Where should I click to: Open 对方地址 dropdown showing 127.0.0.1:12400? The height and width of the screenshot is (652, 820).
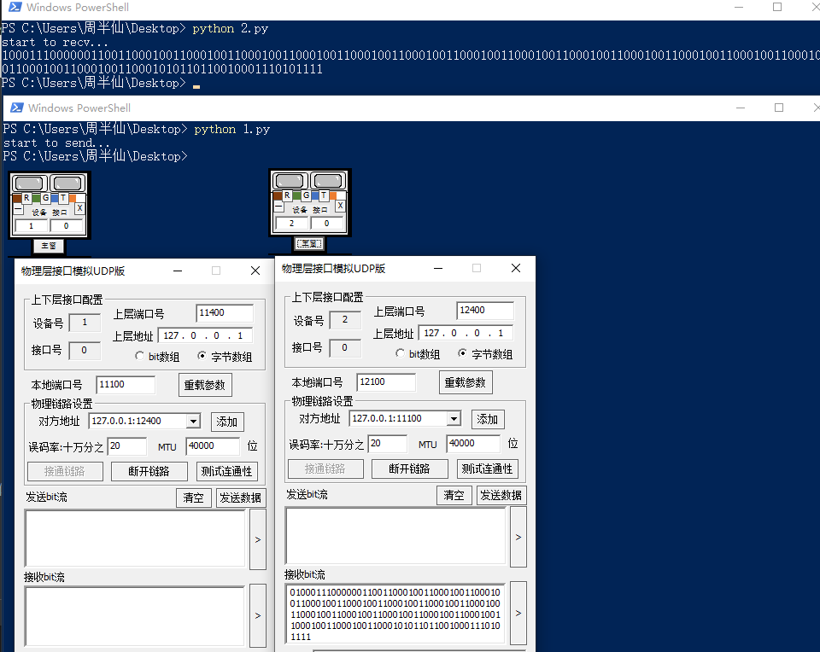(x=194, y=421)
